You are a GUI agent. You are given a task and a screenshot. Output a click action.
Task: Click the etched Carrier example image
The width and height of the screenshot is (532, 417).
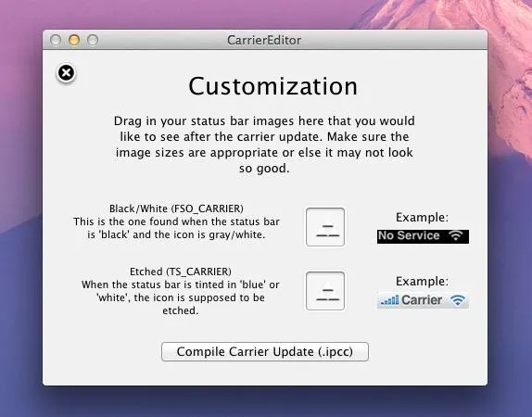423,300
